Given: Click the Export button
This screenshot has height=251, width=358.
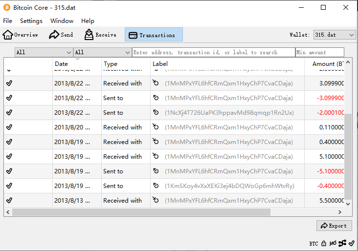Looking at the screenshot, I should [334, 226].
